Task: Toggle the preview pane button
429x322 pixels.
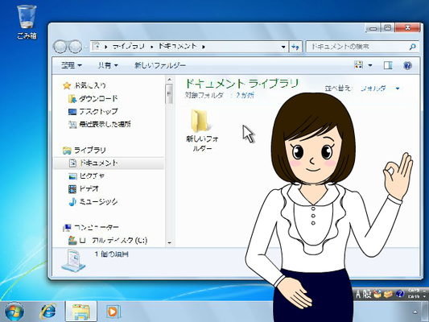Action: click(x=388, y=65)
